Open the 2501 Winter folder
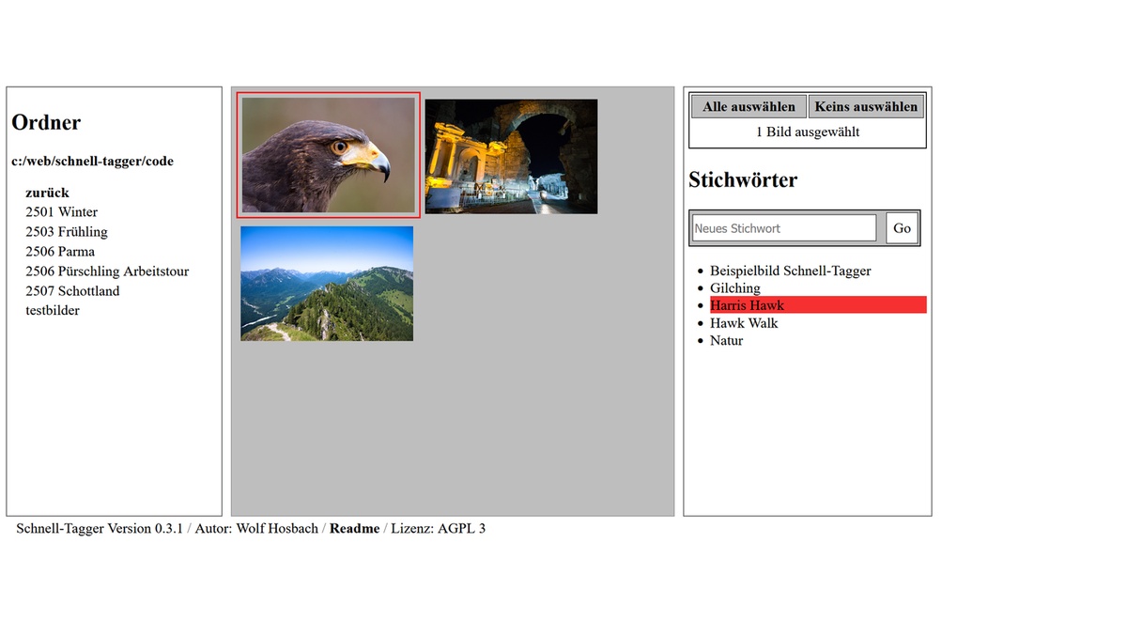Image resolution: width=1127 pixels, height=620 pixels. click(61, 212)
